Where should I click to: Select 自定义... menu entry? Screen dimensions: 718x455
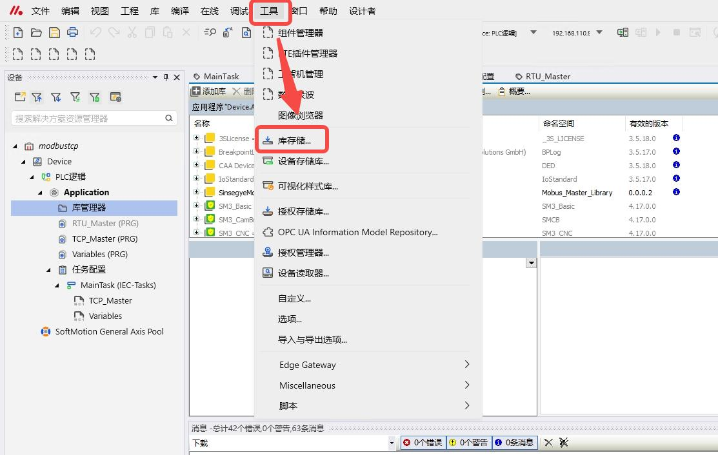[x=368, y=298]
